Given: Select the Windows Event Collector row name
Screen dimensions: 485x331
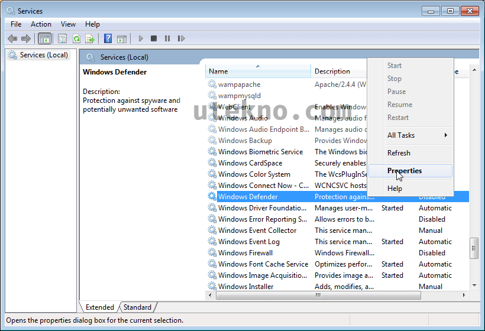Looking at the screenshot, I should [x=257, y=231].
